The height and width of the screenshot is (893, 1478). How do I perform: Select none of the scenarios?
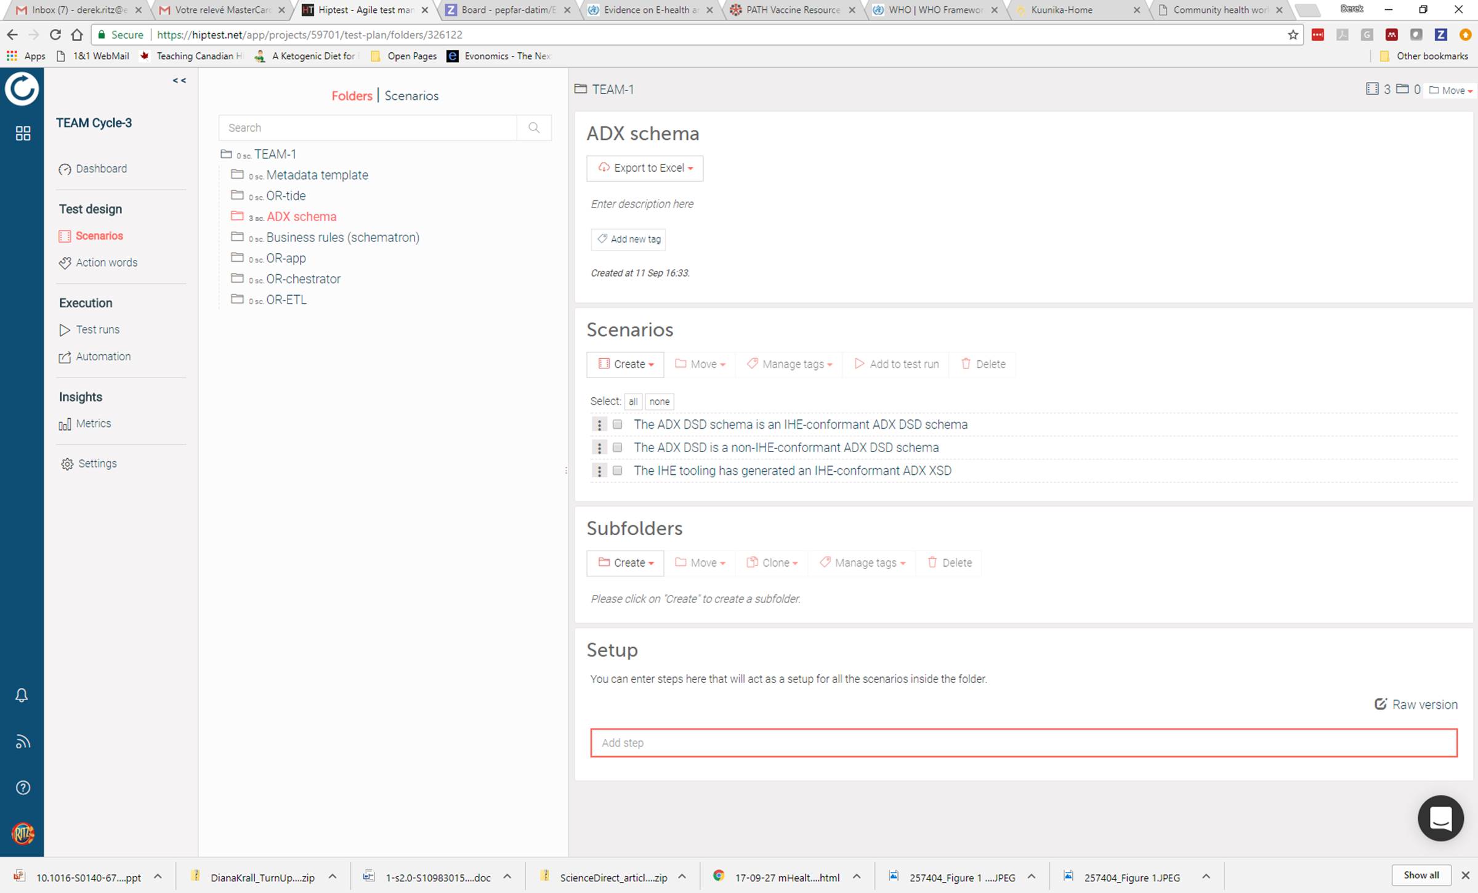659,402
